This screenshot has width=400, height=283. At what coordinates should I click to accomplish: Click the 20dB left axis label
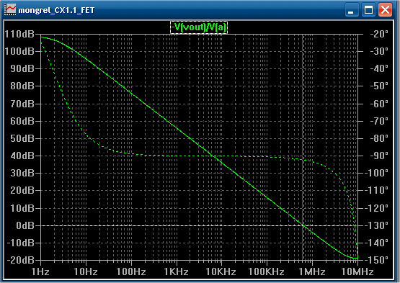tap(22, 190)
